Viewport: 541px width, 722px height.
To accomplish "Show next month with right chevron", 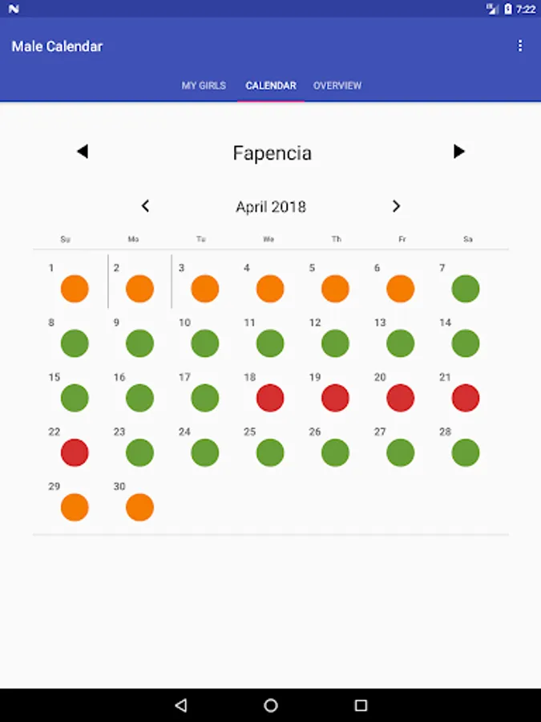I will pos(396,206).
